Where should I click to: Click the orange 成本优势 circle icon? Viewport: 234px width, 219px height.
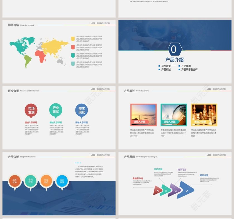click(14, 181)
